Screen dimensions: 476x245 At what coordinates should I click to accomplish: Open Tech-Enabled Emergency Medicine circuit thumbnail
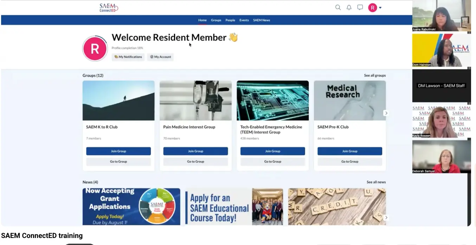[x=273, y=101]
